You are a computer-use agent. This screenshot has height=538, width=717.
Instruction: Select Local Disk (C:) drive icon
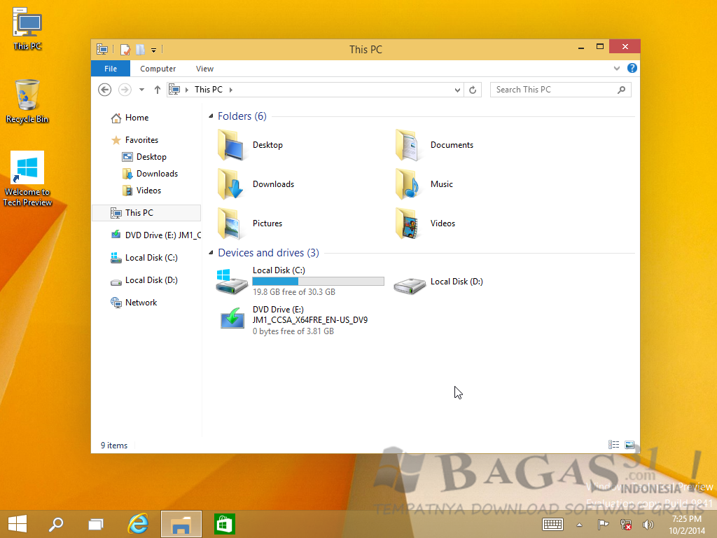pos(232,282)
